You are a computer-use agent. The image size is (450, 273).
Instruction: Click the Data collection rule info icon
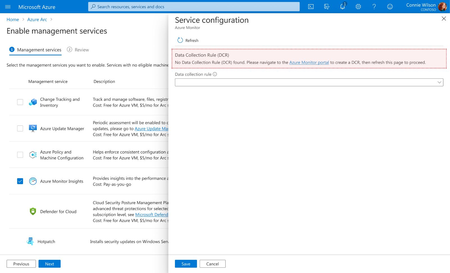click(x=215, y=74)
